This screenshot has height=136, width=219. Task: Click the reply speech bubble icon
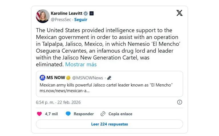click(x=68, y=114)
